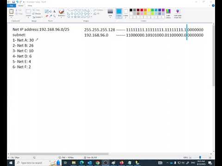The image size is (222, 166).
Task: Choose the purple color swatch
Action: [163, 10]
